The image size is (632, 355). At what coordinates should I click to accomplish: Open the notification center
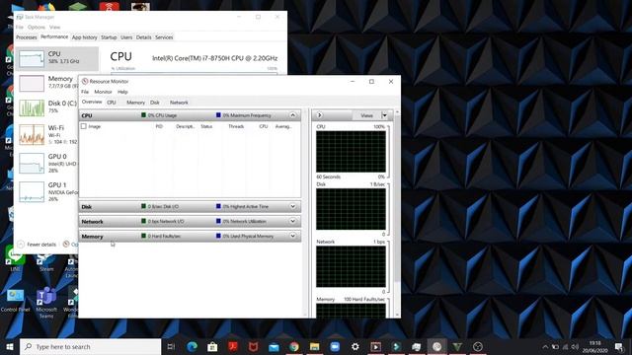(x=619, y=347)
